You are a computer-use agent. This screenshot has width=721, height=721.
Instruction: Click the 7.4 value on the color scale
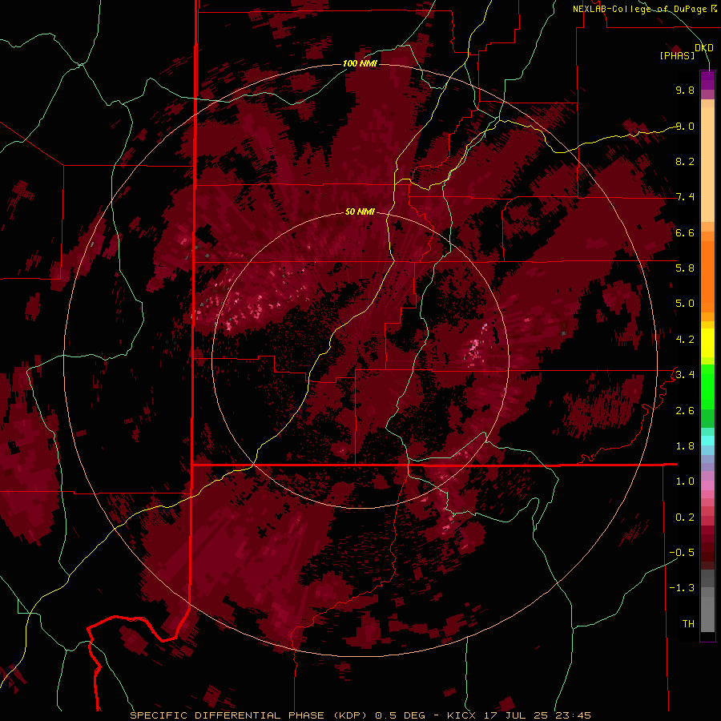pyautogui.click(x=685, y=197)
